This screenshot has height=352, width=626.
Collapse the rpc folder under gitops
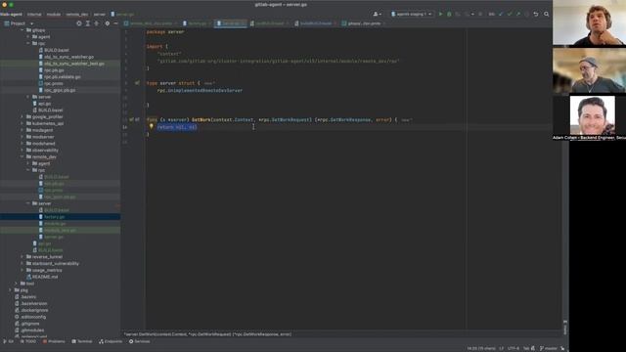[x=28, y=43]
